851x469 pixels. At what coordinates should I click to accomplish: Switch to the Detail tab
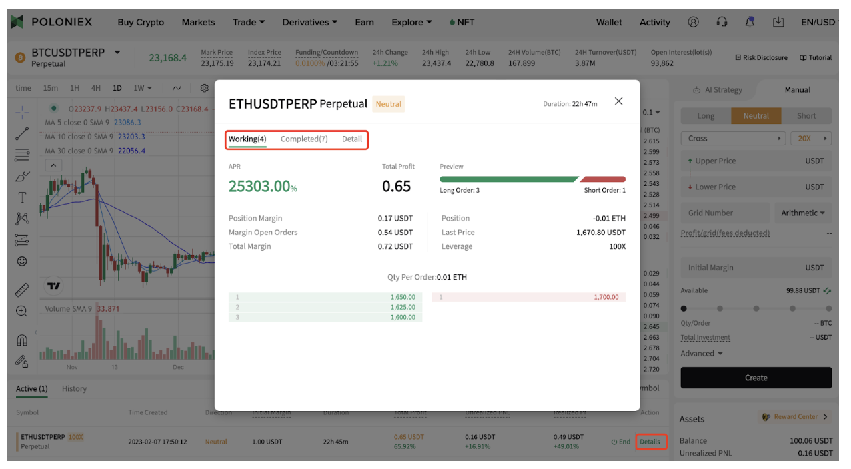click(352, 139)
